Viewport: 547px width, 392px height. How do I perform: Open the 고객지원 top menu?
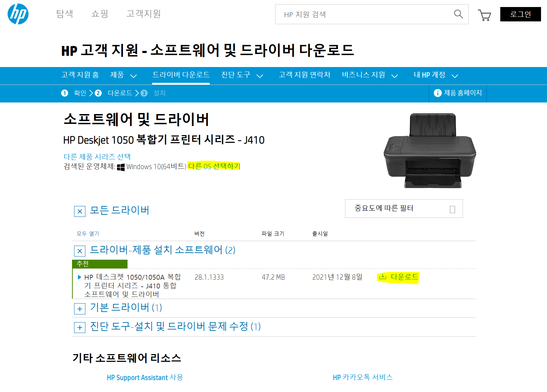click(144, 14)
